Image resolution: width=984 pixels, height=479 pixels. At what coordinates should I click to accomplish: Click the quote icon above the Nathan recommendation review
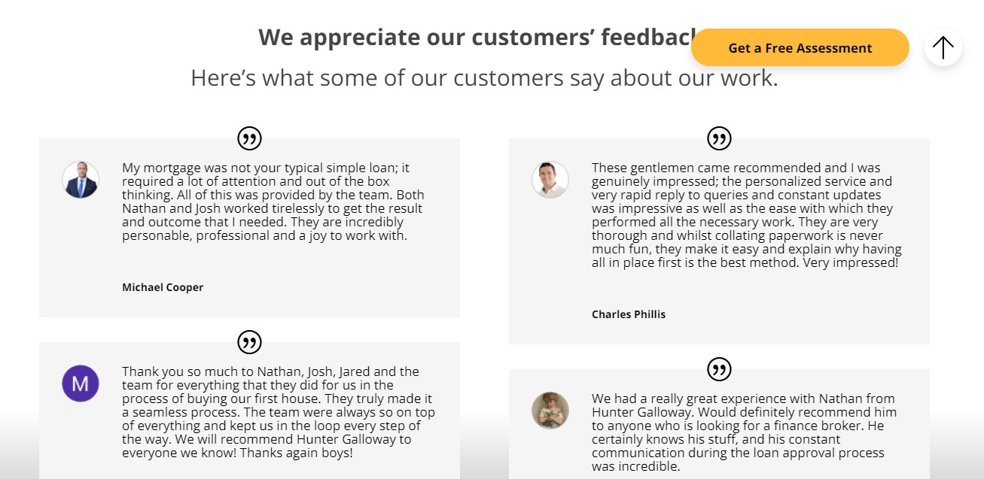719,369
